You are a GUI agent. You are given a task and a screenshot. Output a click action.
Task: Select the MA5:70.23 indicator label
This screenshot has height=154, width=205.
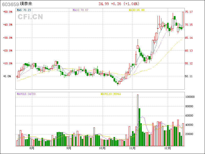[x=24, y=10]
